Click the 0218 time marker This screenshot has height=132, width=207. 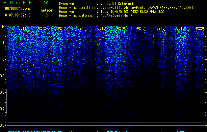click(161, 28)
